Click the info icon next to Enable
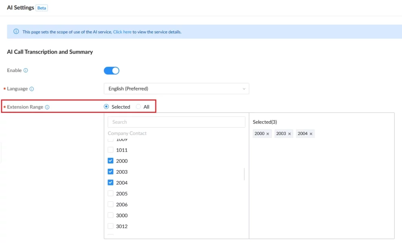Image resolution: width=402 pixels, height=245 pixels. click(26, 71)
